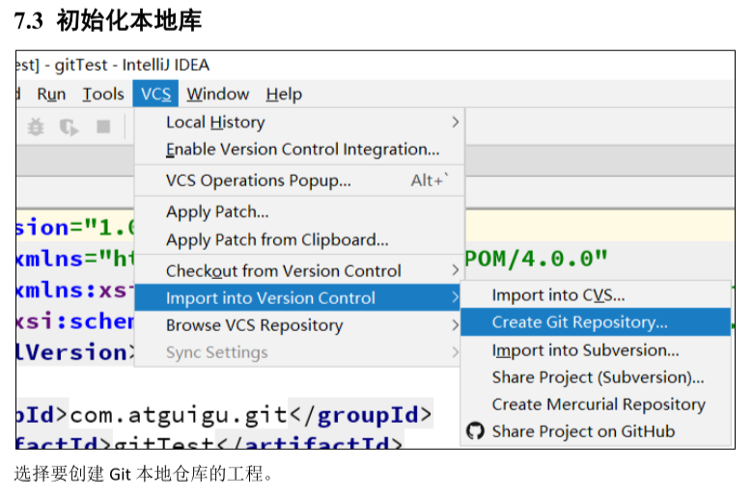This screenshot has height=501, width=753.
Task: Choose Create Git Repository
Action: coord(596,321)
